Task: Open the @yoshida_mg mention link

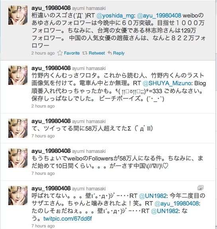Action: (116, 16)
